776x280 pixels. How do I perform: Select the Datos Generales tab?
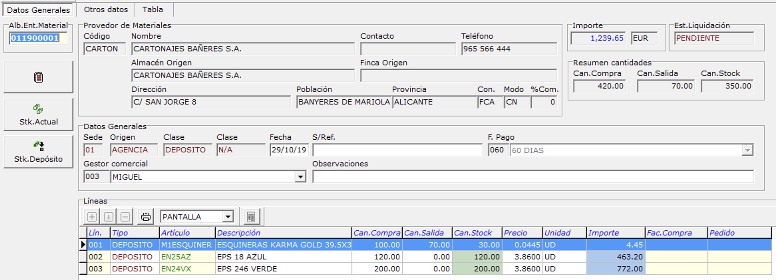(38, 10)
